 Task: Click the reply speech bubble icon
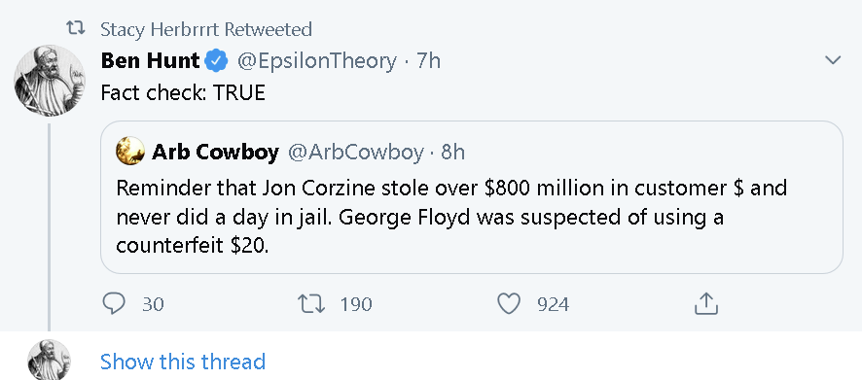[x=114, y=303]
